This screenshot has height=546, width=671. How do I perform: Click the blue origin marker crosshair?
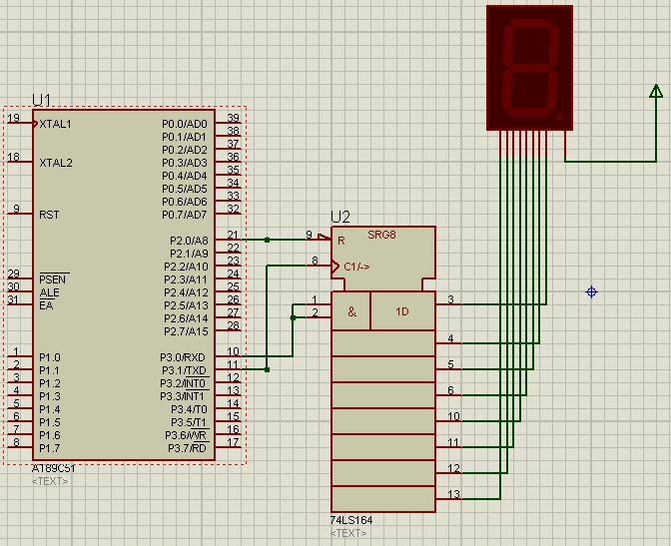[591, 291]
